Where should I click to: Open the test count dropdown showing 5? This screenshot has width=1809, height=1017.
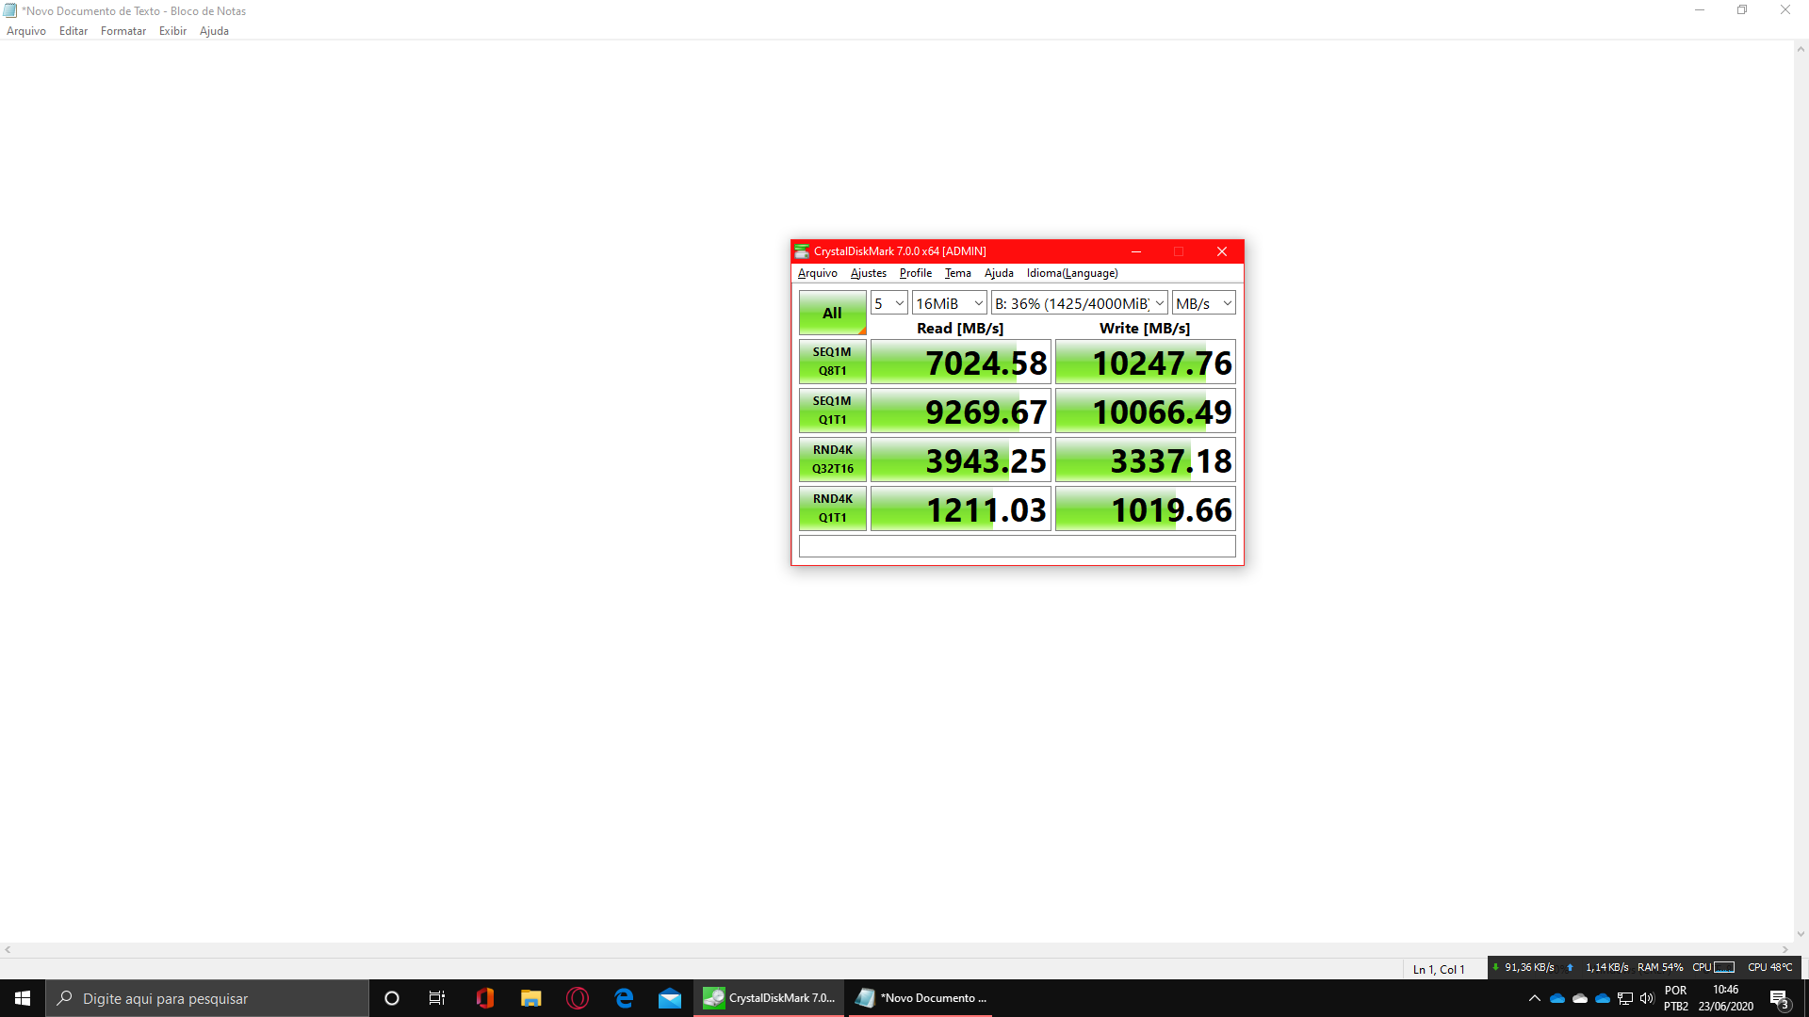[x=888, y=303]
